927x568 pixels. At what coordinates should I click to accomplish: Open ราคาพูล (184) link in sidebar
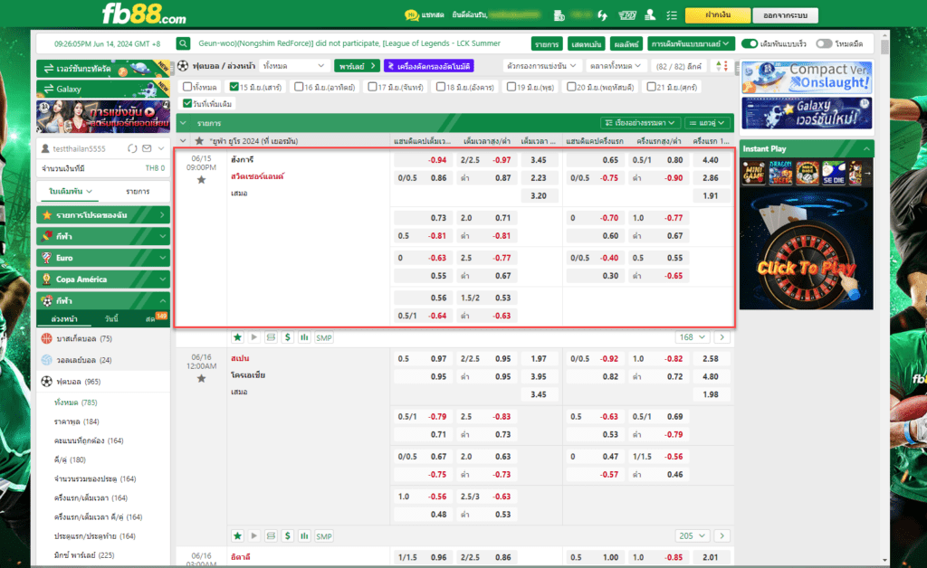point(76,421)
